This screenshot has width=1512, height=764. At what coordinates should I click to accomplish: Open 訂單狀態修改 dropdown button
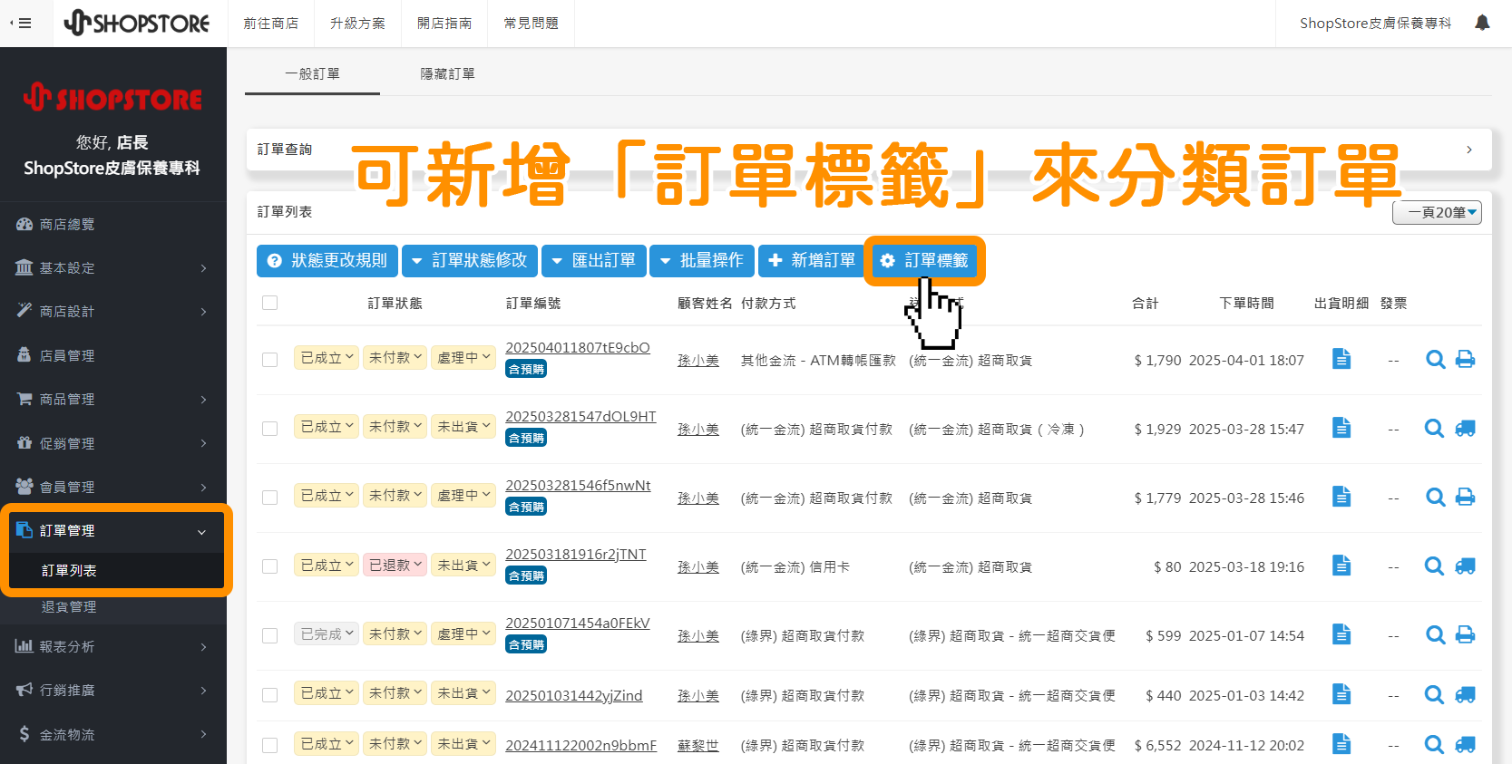click(x=470, y=261)
